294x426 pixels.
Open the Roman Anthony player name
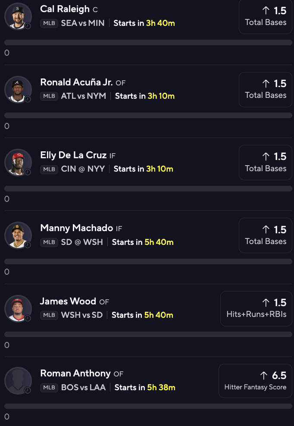click(x=75, y=373)
